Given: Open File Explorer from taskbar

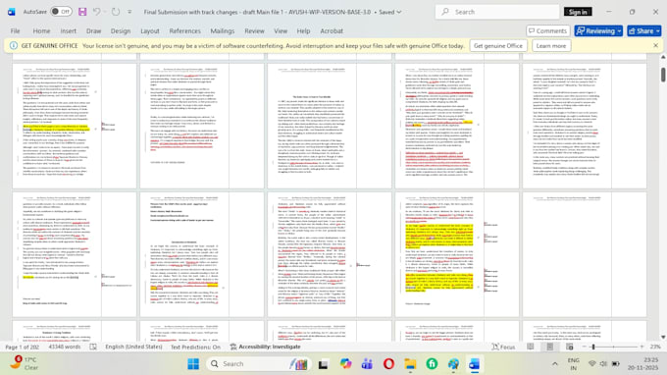Looking at the screenshot, I should (410, 364).
